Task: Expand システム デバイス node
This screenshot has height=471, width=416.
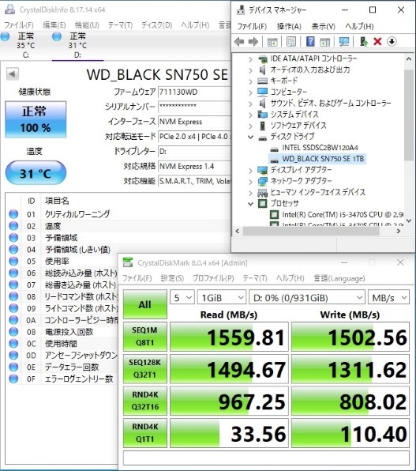Action: (250, 115)
